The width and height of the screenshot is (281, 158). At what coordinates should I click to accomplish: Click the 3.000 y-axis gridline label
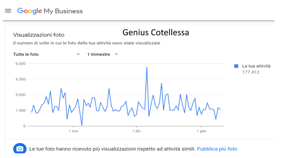point(21,95)
